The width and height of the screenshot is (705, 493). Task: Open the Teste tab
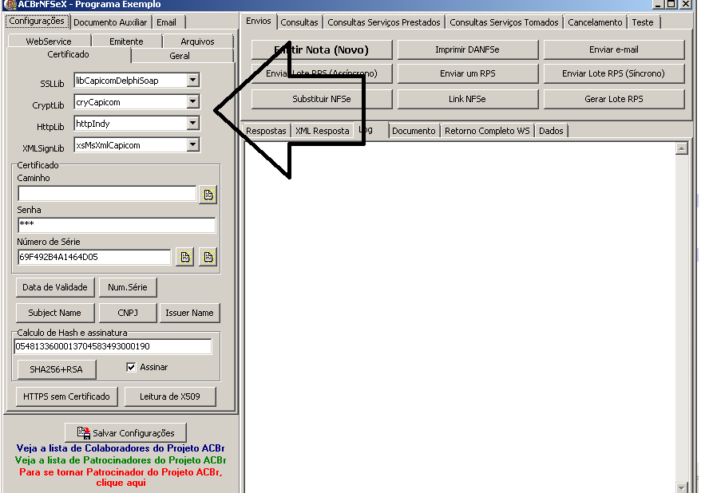643,22
